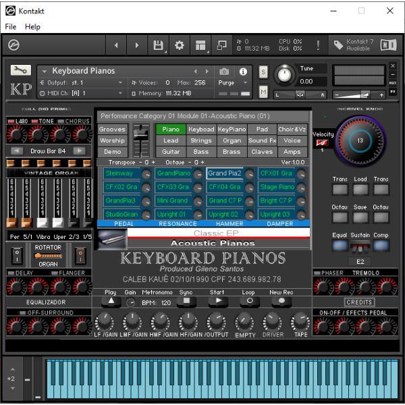Open the CREDITS button
Viewport: 405px width, 405px height.
pos(359,302)
